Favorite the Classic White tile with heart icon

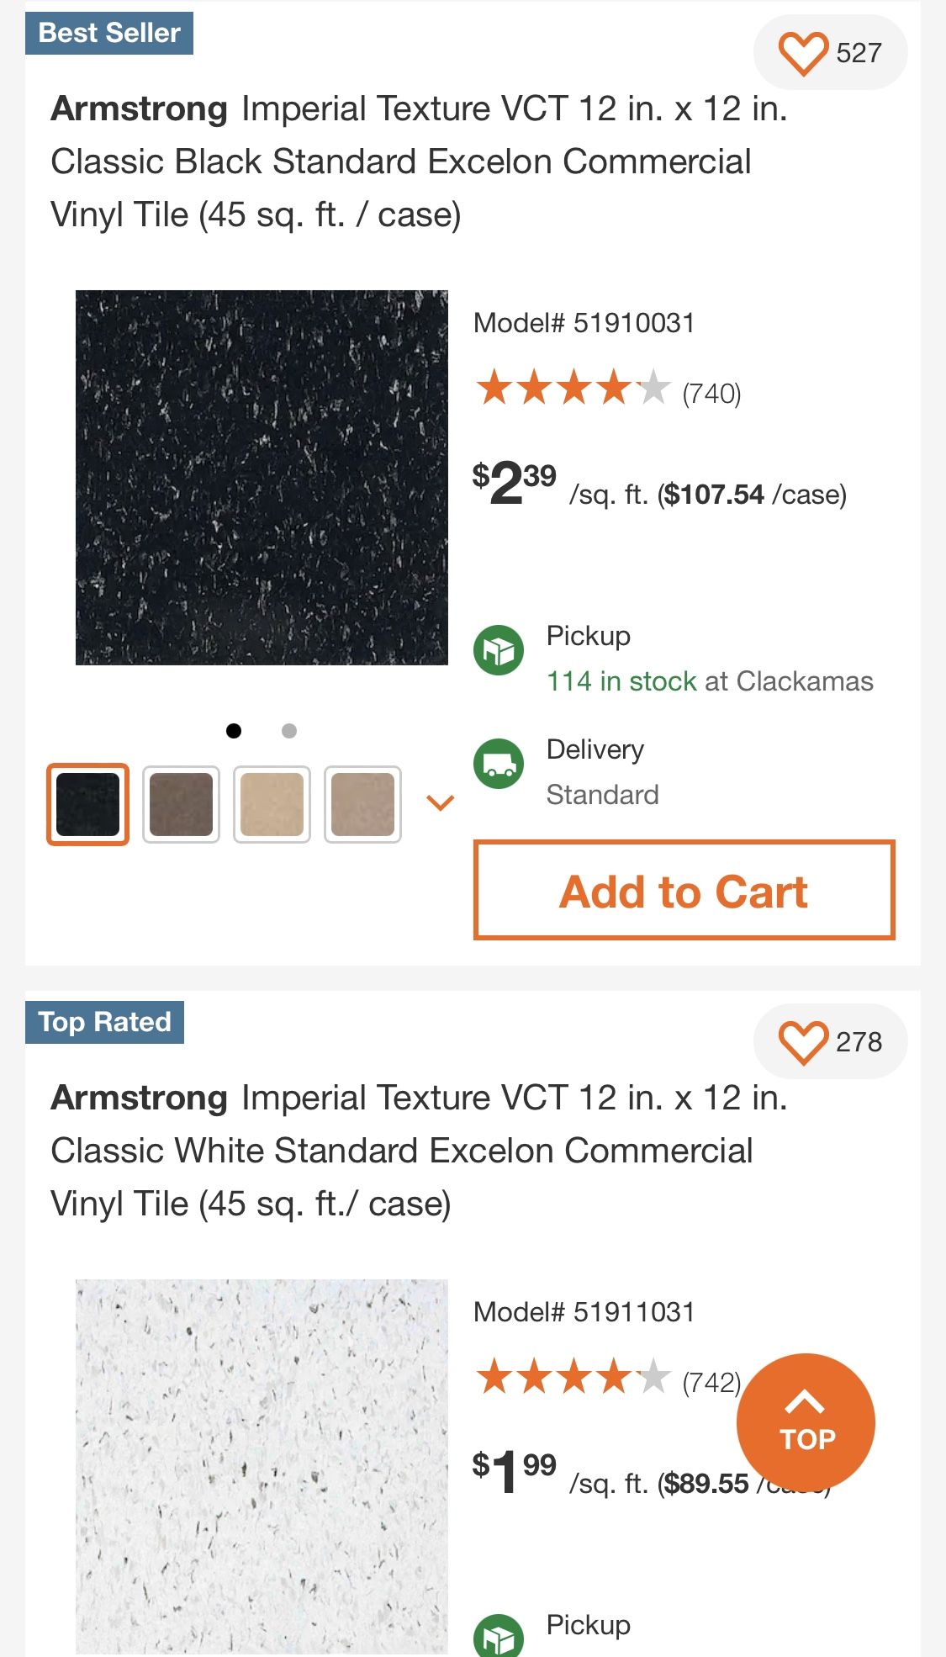[803, 1041]
